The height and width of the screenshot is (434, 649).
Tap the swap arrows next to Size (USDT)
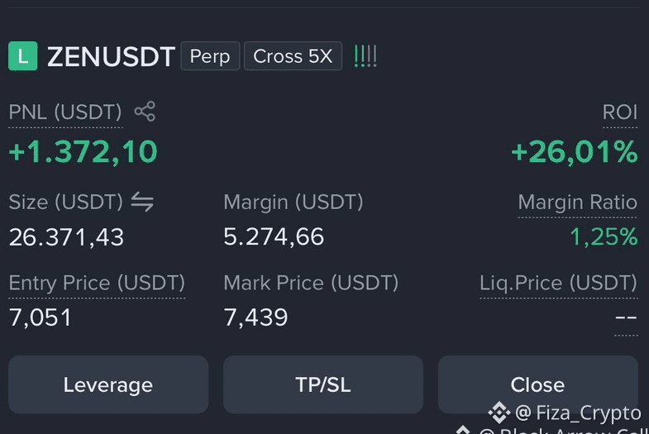coord(142,202)
